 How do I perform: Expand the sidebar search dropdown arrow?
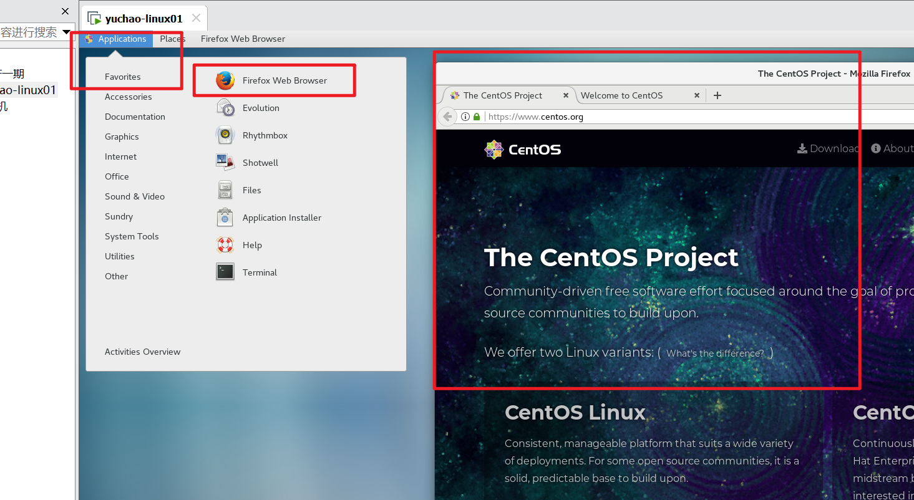tap(67, 32)
